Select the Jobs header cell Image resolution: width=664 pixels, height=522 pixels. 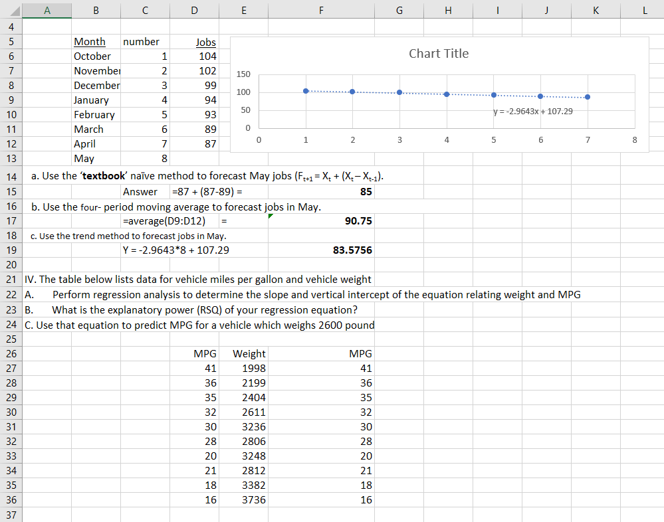pos(194,42)
